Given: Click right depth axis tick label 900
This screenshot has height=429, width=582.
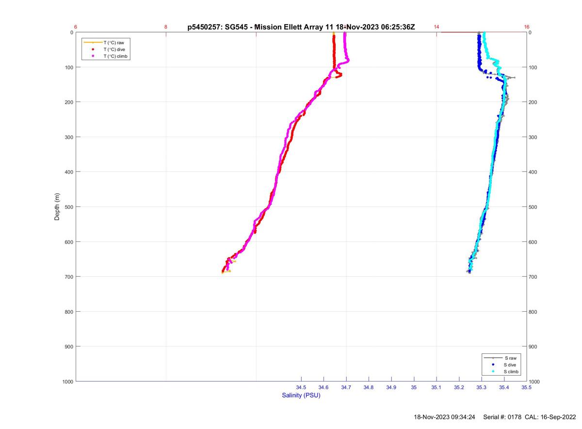Looking at the screenshot, I should (533, 347).
